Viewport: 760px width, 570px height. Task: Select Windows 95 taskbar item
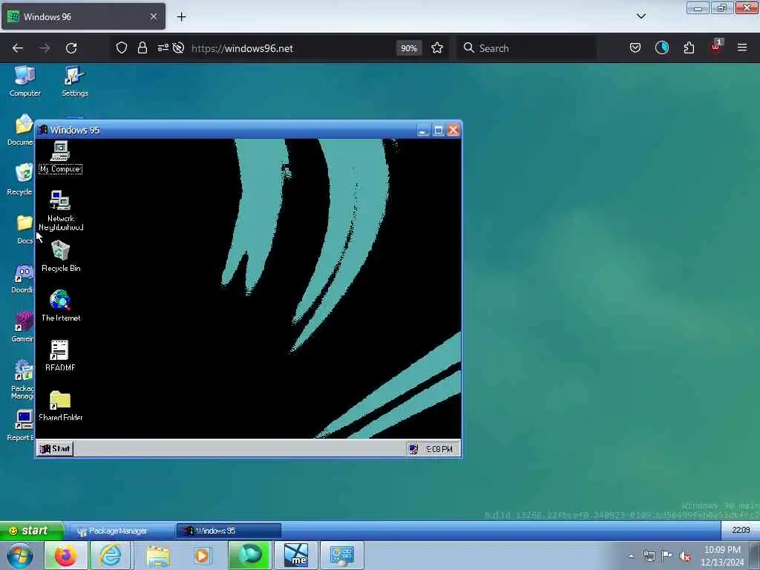(229, 531)
